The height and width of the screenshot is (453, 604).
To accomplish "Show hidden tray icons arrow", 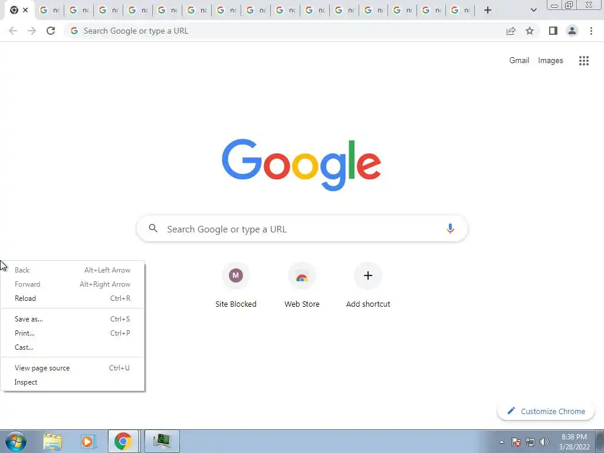I will coord(501,442).
